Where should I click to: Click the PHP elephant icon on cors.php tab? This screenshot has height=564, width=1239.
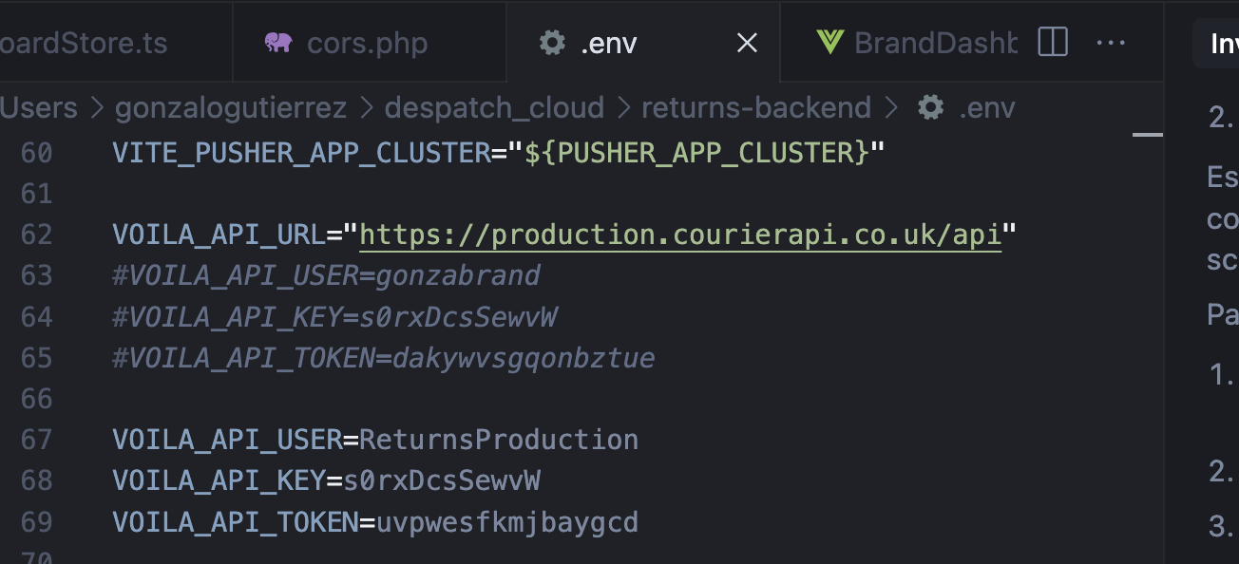[x=278, y=43]
